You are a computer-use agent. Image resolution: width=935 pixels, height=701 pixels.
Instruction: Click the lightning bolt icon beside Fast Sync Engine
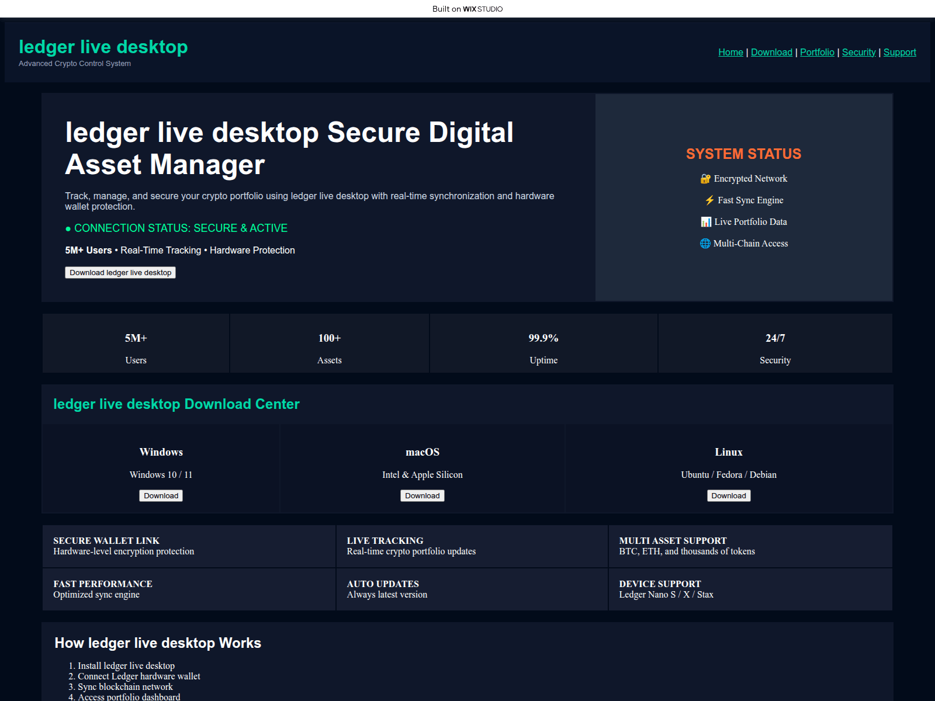click(x=709, y=200)
